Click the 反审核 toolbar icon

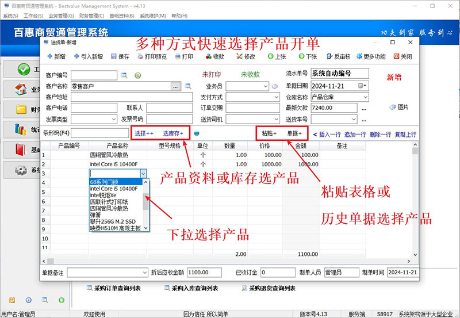point(329,56)
